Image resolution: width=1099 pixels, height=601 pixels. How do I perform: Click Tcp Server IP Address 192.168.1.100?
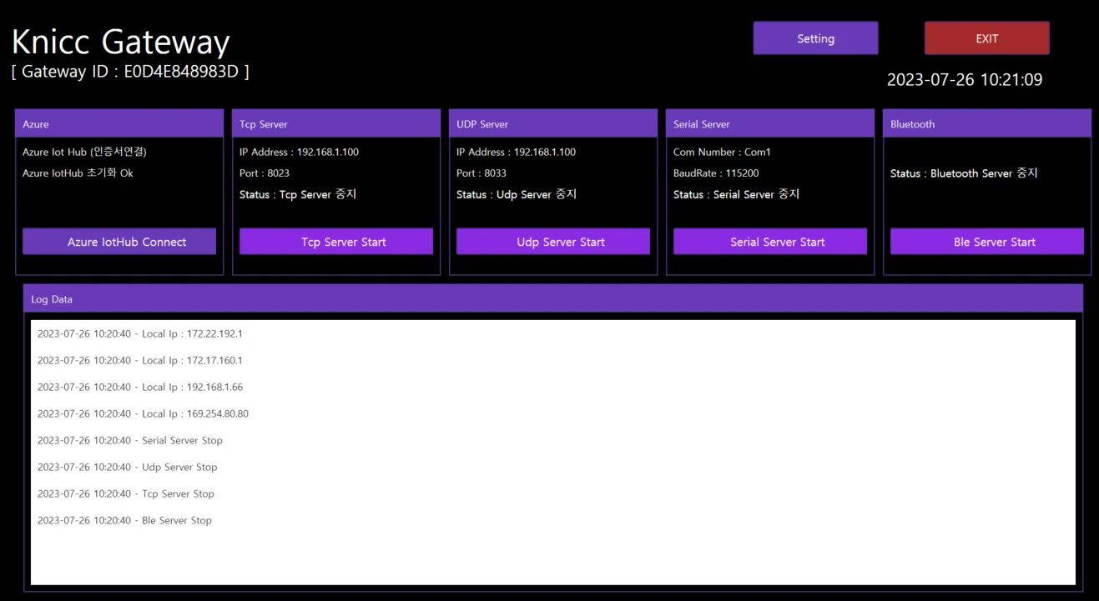tap(299, 152)
